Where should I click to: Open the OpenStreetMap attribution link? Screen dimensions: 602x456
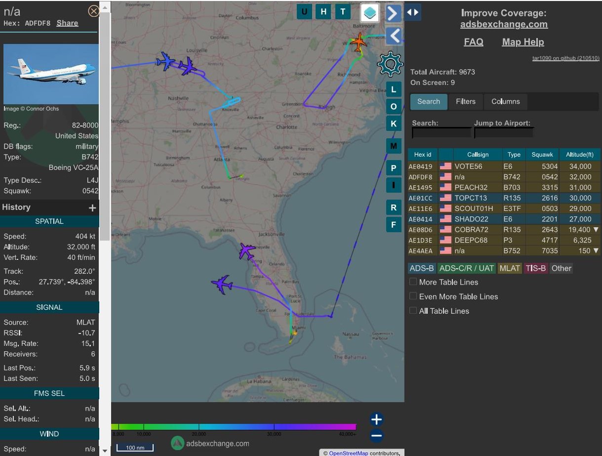click(x=349, y=453)
